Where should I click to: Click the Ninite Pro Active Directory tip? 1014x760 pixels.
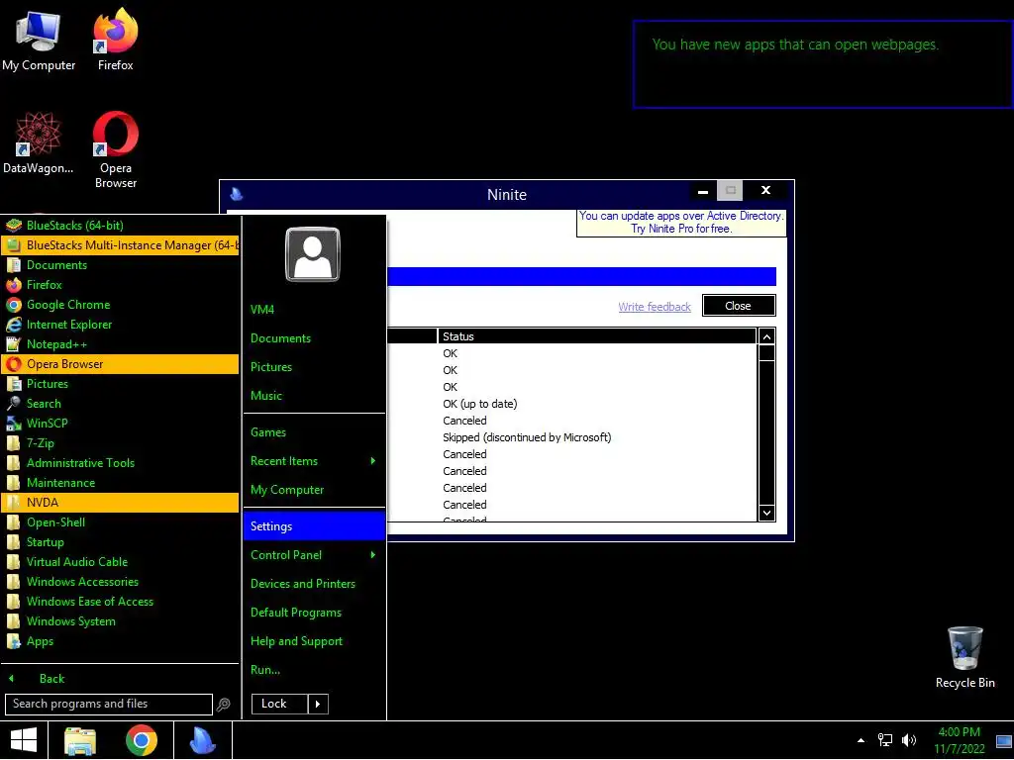coord(680,223)
